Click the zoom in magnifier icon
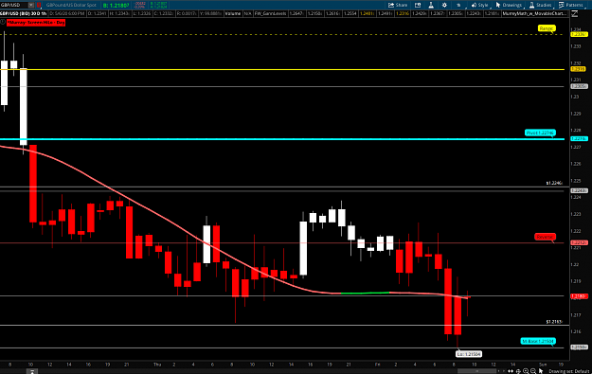592x374 pixels. 526,371
